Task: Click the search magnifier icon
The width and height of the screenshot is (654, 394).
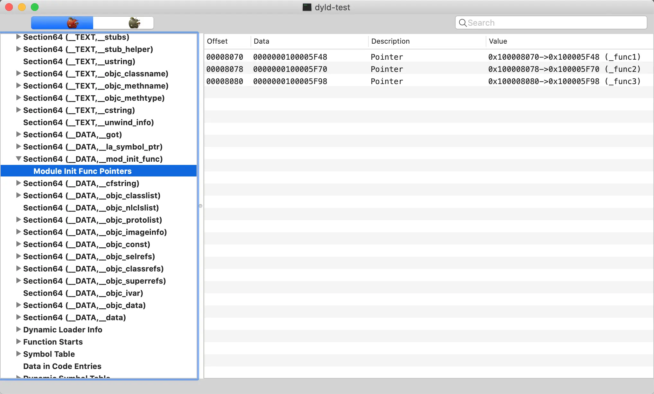Action: point(463,23)
